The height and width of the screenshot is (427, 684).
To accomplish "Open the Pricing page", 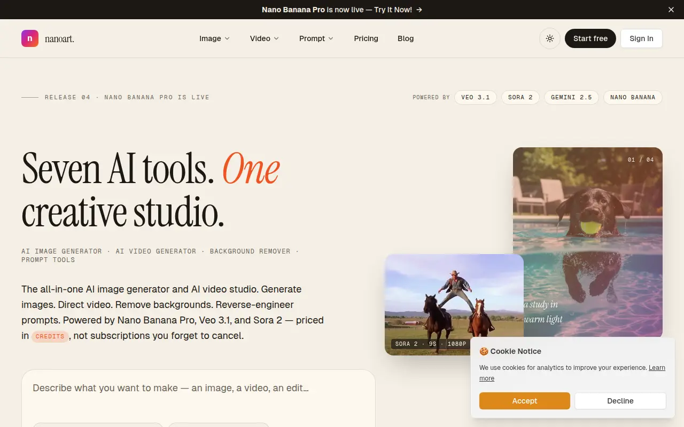I will (x=366, y=38).
